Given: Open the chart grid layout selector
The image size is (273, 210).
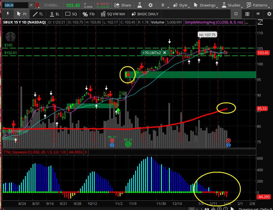Looking at the screenshot, I should [247, 14].
